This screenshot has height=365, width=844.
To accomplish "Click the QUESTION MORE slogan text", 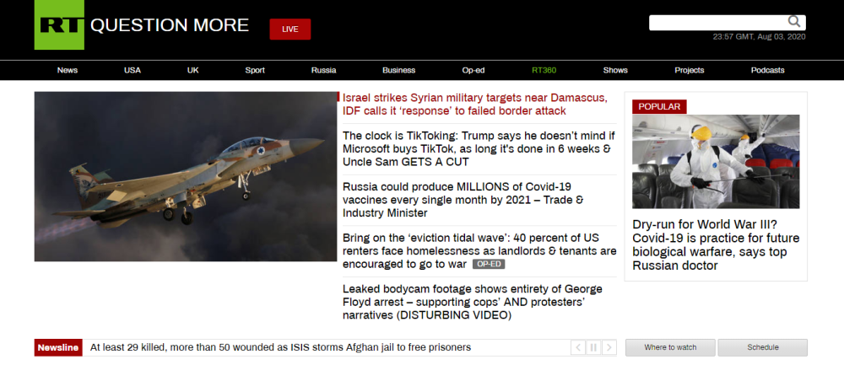I will pos(170,25).
